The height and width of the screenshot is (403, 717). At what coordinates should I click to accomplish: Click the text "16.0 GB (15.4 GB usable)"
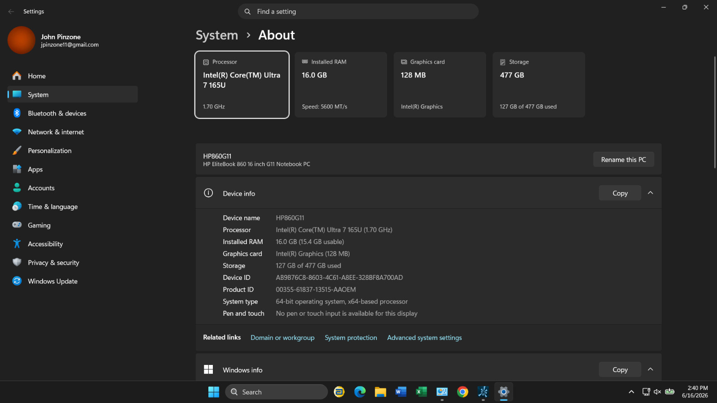[x=310, y=242]
